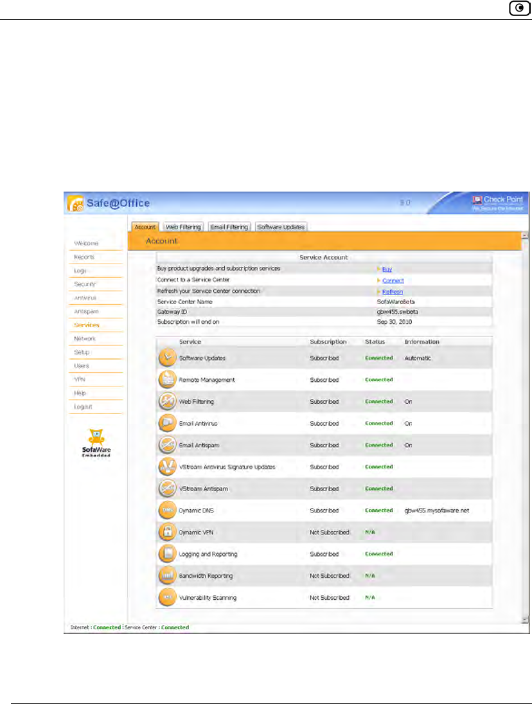Click Logout in the sidebar

[83, 407]
